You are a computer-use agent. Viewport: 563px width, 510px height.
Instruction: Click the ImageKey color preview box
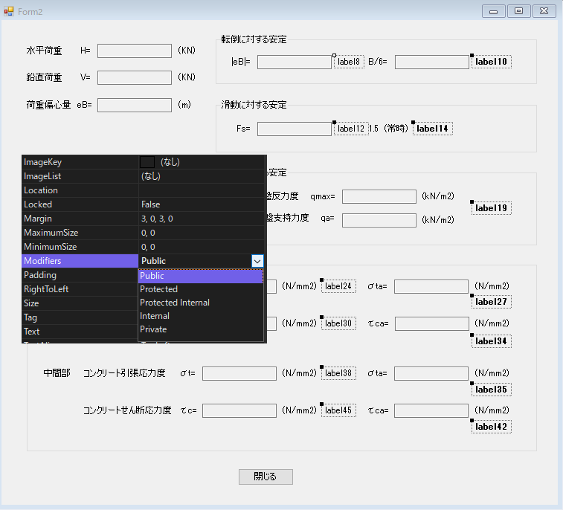click(x=147, y=162)
